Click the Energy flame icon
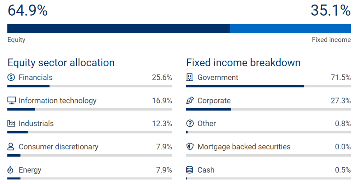354x184 pixels. point(10,170)
